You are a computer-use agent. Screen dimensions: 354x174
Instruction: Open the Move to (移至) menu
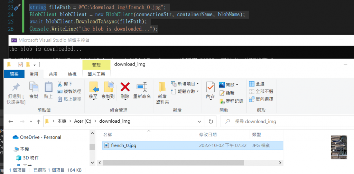point(94,91)
